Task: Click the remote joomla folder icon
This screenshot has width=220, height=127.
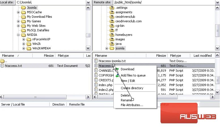Action: click(x=112, y=48)
